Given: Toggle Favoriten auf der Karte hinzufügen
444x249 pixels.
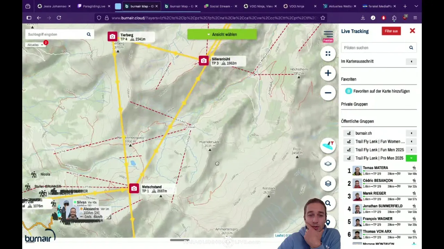Looking at the screenshot, I should pyautogui.click(x=378, y=91).
